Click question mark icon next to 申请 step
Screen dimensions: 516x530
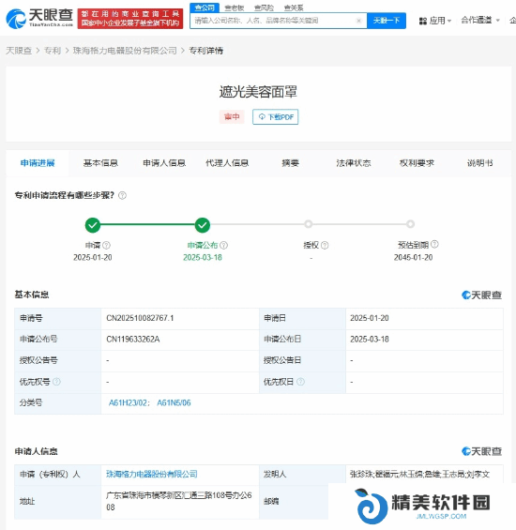(x=107, y=245)
